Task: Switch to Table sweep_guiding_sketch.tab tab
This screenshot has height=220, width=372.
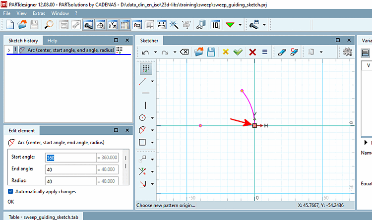Action: coord(44,217)
